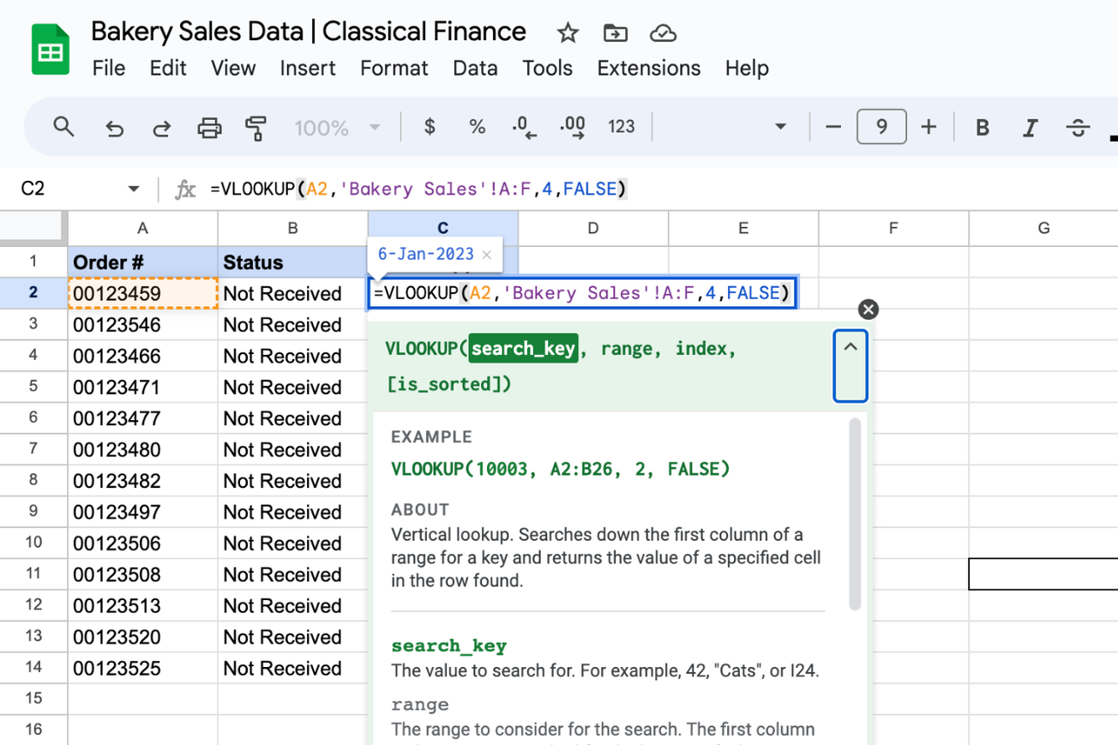Toggle italic formatting

pyautogui.click(x=1030, y=126)
